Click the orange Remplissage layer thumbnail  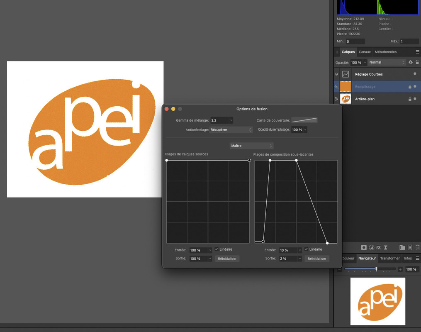pos(346,86)
